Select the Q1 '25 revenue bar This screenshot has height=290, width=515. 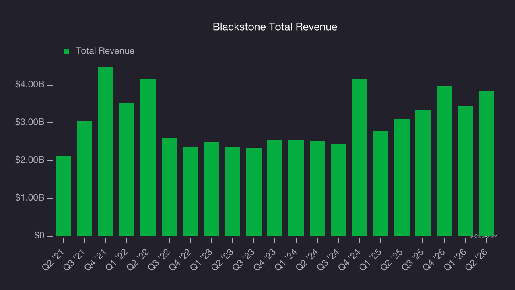coord(381,184)
